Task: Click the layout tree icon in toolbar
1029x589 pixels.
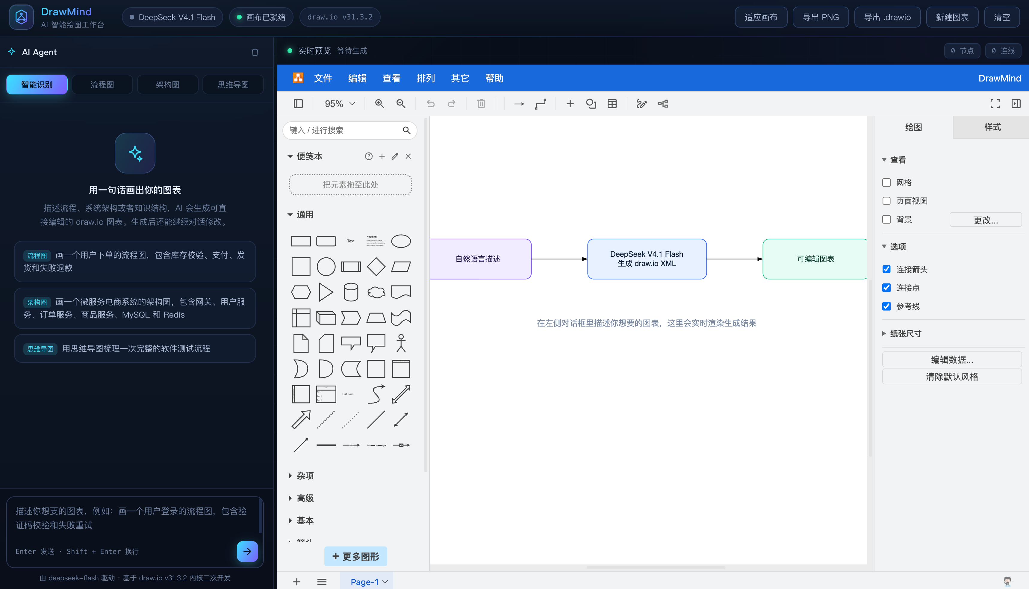Action: 663,104
